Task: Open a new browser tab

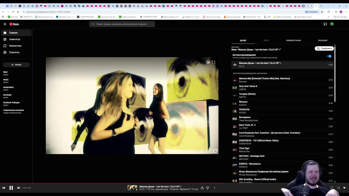Action: (x=321, y=6)
